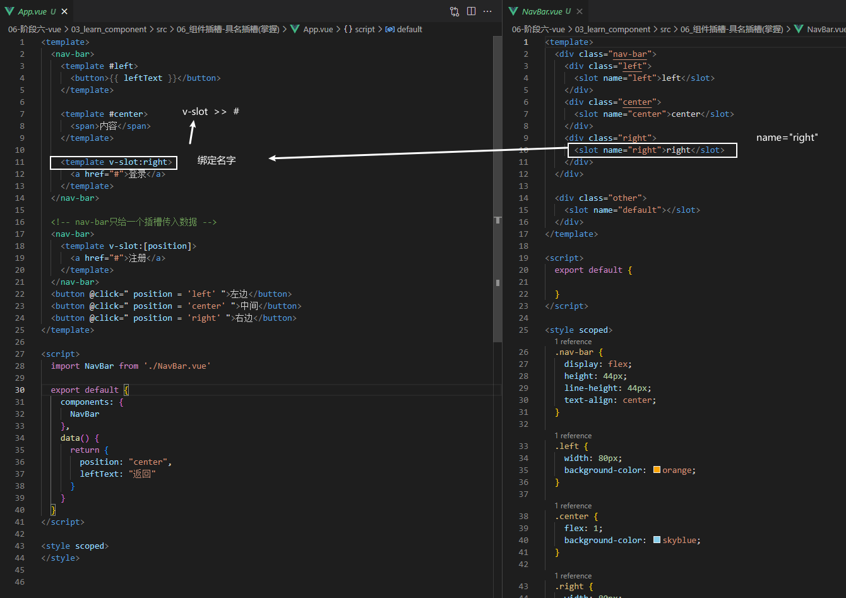Click style scoped tag in NavBar.vue
846x598 pixels.
coord(579,330)
